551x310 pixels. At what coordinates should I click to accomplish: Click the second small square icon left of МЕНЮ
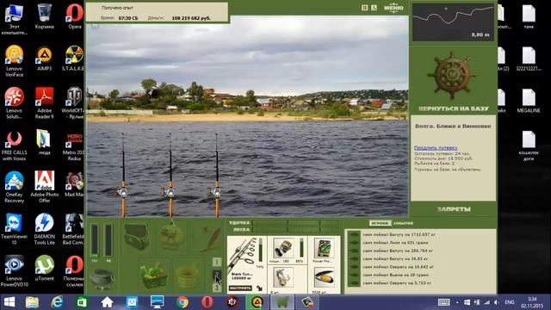pyautogui.click(x=374, y=8)
